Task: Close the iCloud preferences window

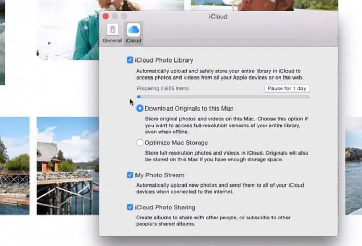Action: (x=105, y=17)
